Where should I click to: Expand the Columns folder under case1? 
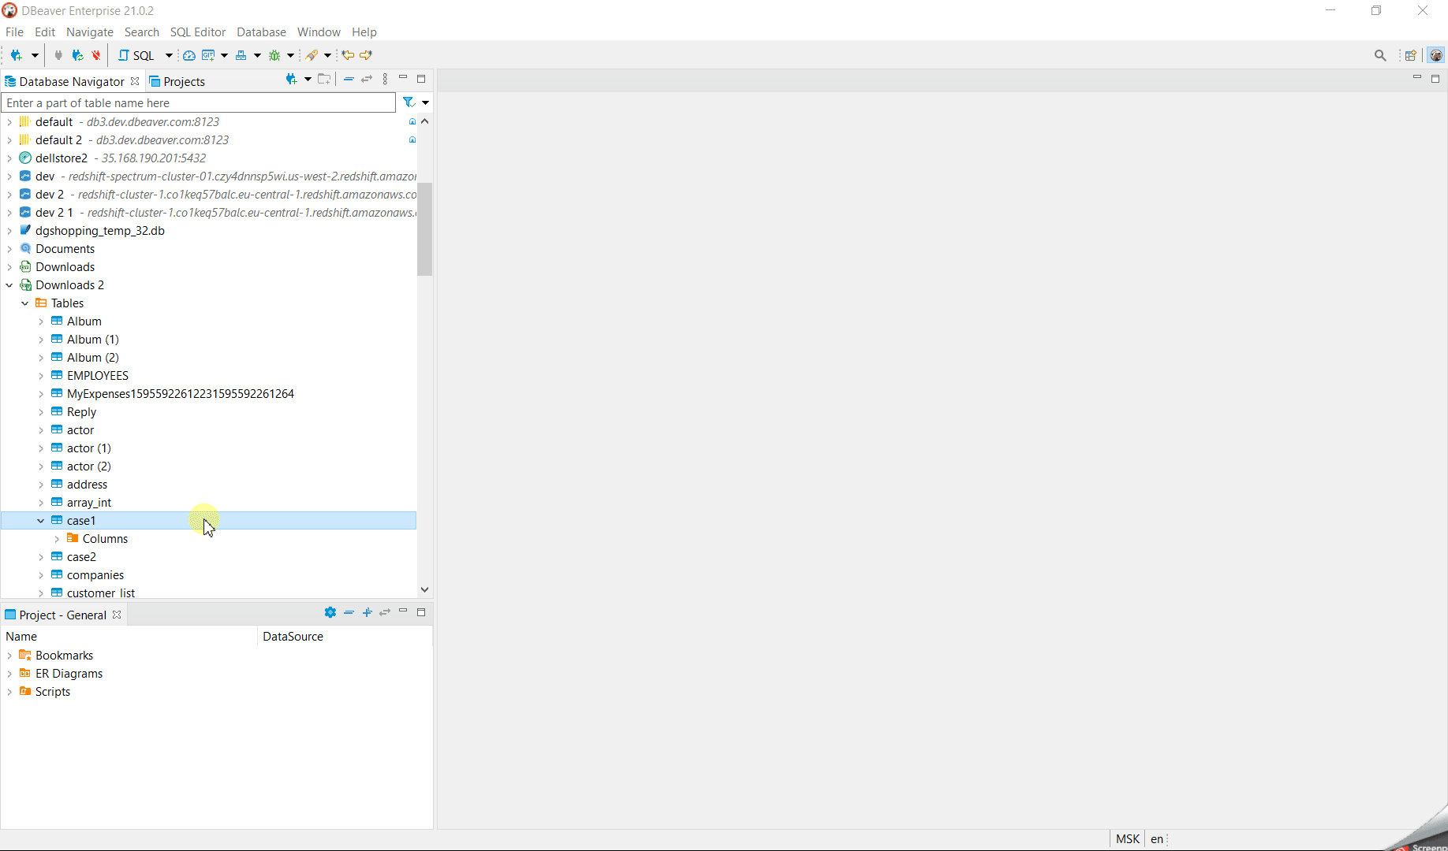click(x=57, y=538)
